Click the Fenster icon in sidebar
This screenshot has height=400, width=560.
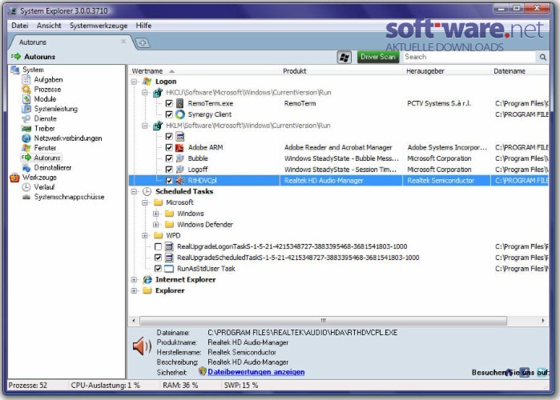26,147
